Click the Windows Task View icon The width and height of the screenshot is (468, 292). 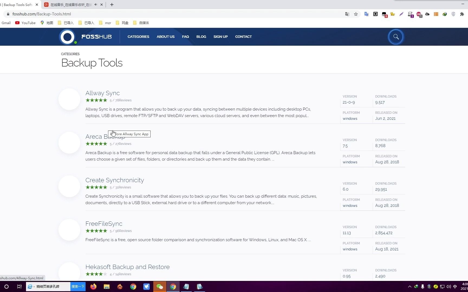(19, 287)
